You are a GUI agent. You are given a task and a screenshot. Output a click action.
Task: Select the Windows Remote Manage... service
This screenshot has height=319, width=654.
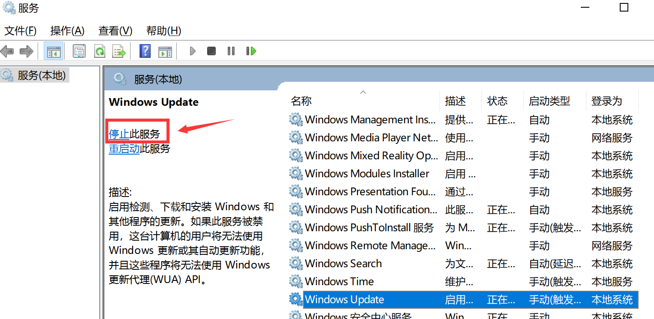pyautogui.click(x=463, y=246)
